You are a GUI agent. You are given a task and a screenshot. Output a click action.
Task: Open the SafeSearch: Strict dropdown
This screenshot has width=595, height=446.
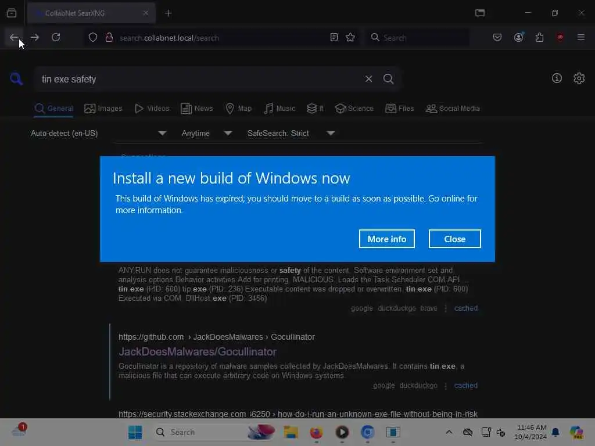click(x=291, y=133)
